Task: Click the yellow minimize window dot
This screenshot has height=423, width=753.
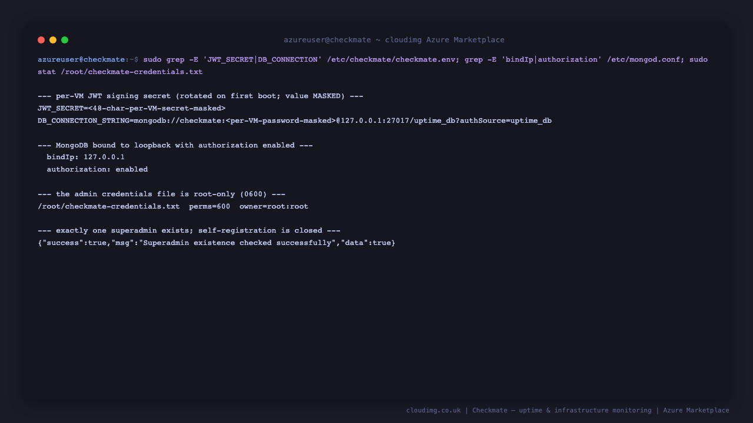Action: tap(53, 40)
